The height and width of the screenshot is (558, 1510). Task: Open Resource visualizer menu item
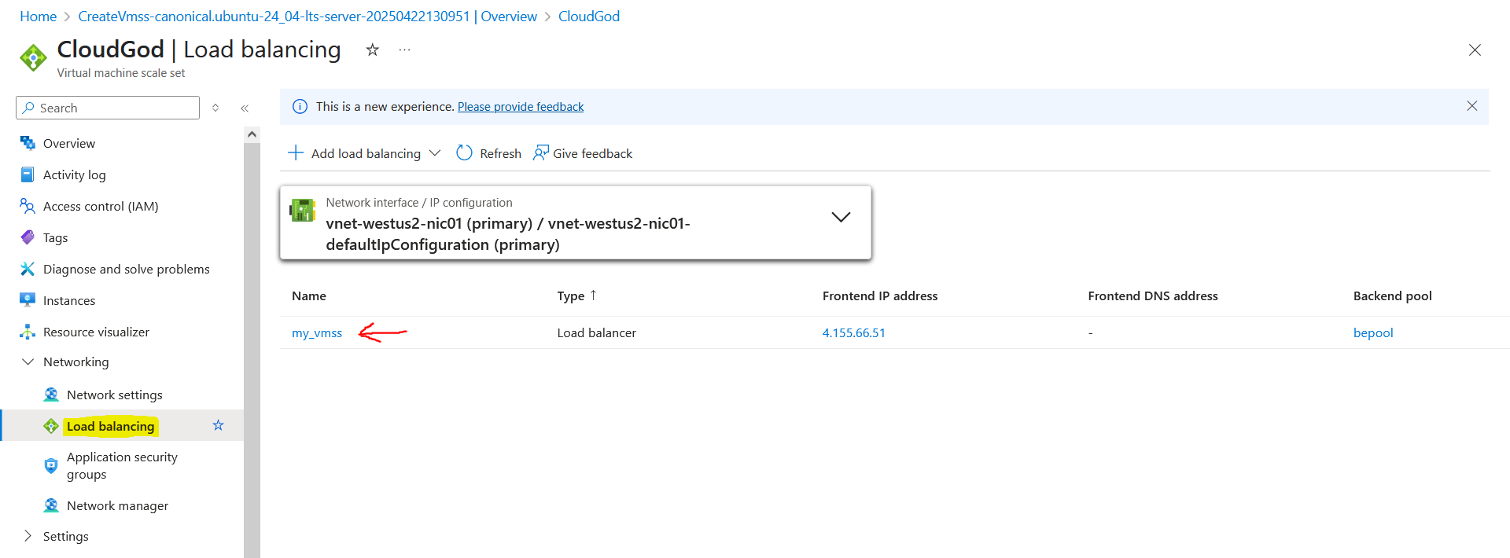96,332
